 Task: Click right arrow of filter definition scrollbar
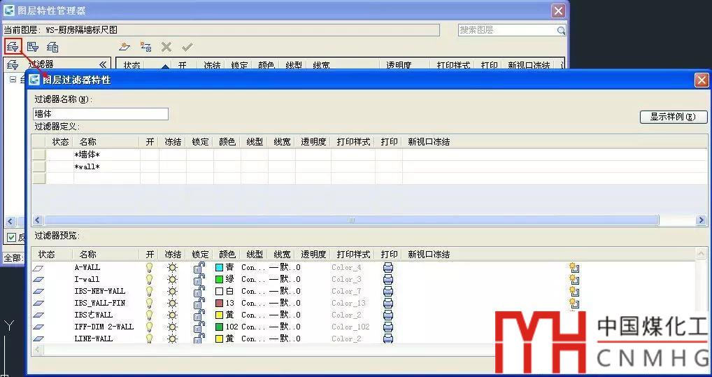[x=701, y=220]
